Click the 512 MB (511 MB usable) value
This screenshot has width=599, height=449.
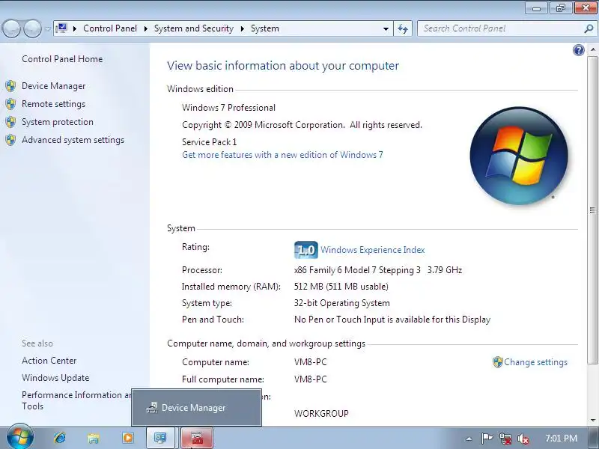pos(341,287)
